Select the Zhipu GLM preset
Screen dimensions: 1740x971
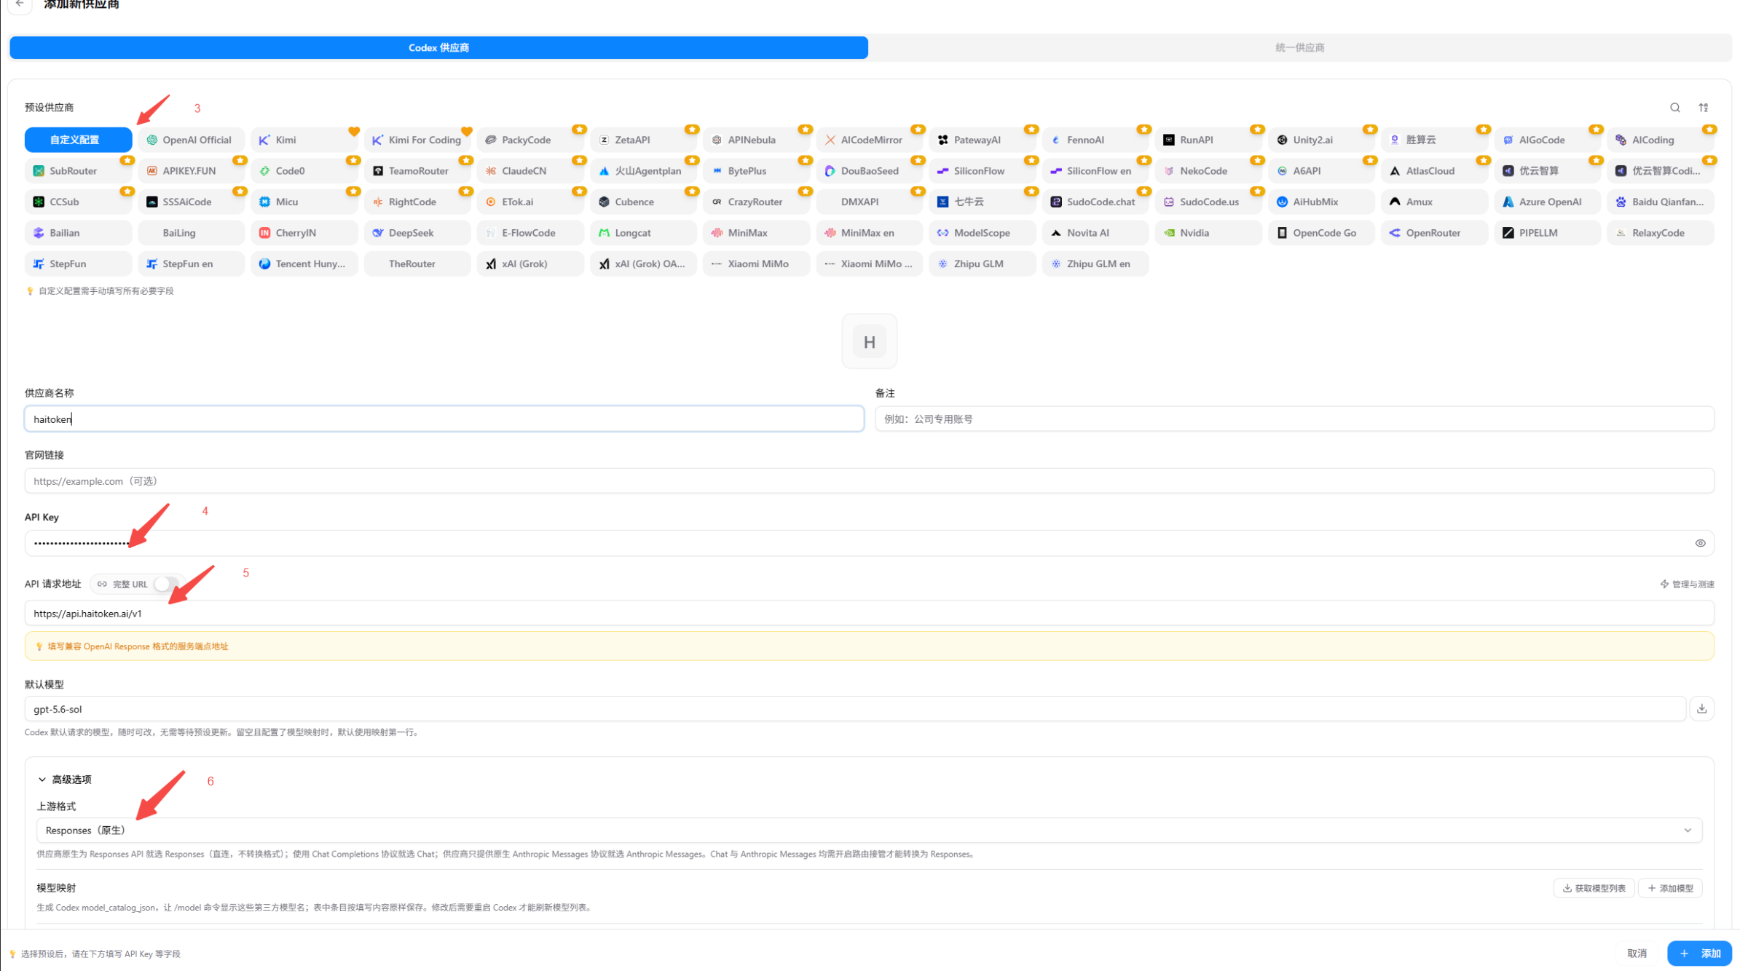(983, 263)
